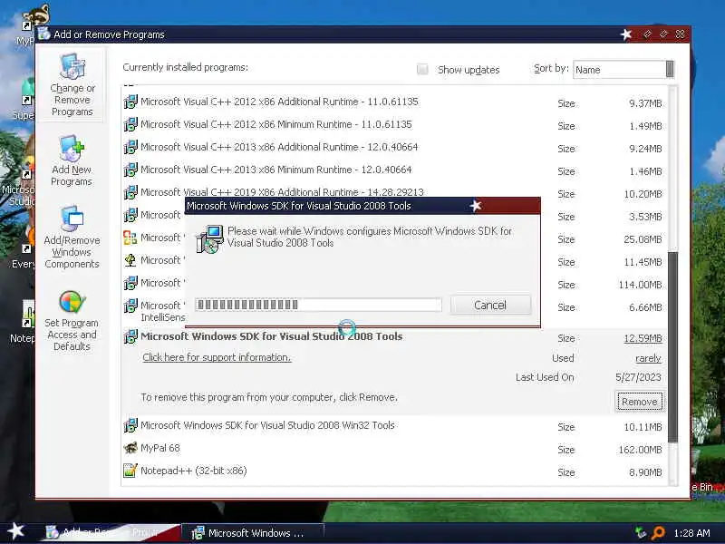Open Add/Remove Windows Components
725x544 pixels.
click(72, 238)
